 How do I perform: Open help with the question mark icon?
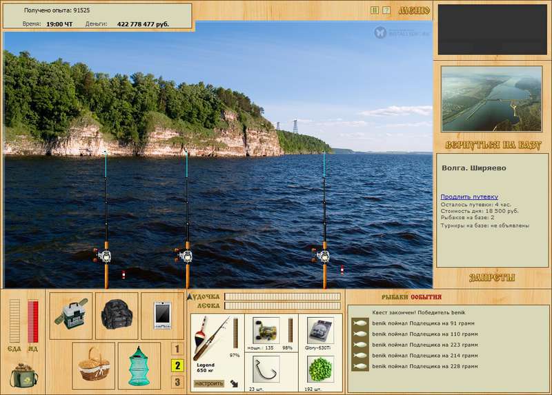point(386,10)
